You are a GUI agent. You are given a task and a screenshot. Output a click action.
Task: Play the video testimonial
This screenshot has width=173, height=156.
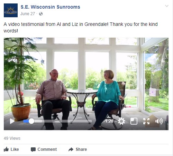(12, 121)
